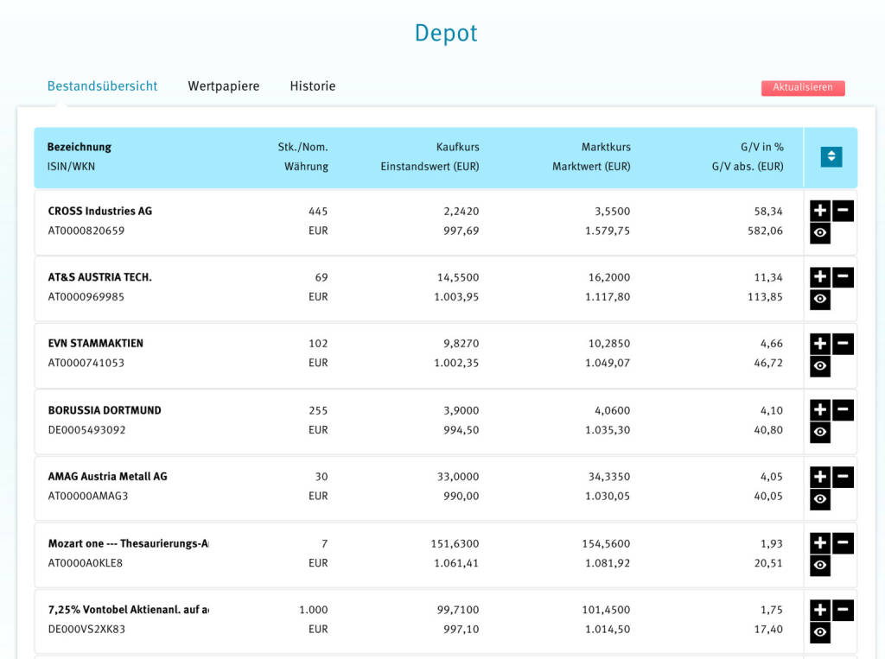Viewport: 885px width, 659px height.
Task: Click ISIN AT00000AMAG3
Action: click(x=88, y=496)
